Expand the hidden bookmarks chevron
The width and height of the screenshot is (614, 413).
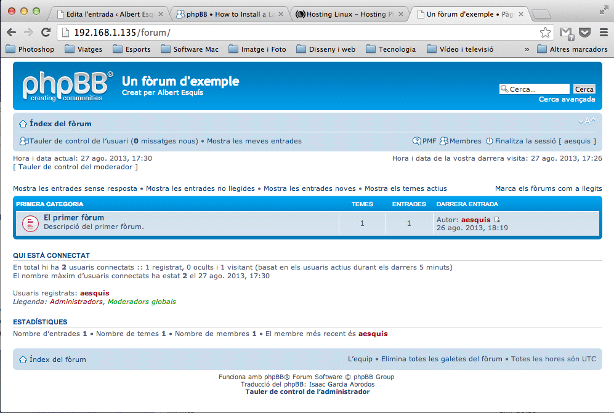527,49
